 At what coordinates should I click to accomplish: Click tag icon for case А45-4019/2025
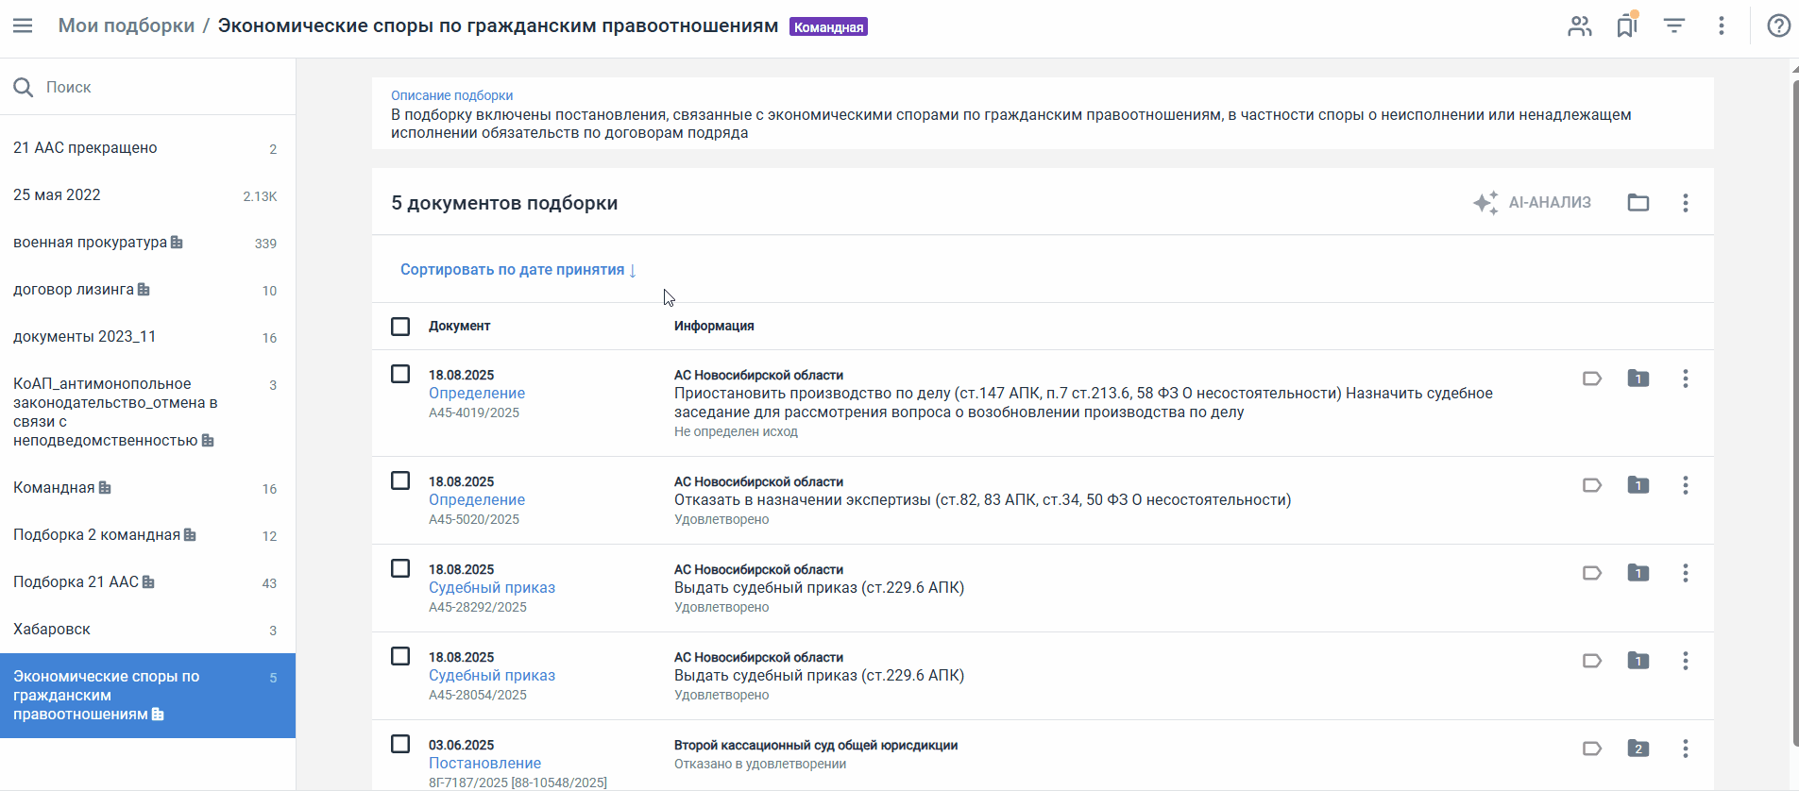pyautogui.click(x=1591, y=379)
